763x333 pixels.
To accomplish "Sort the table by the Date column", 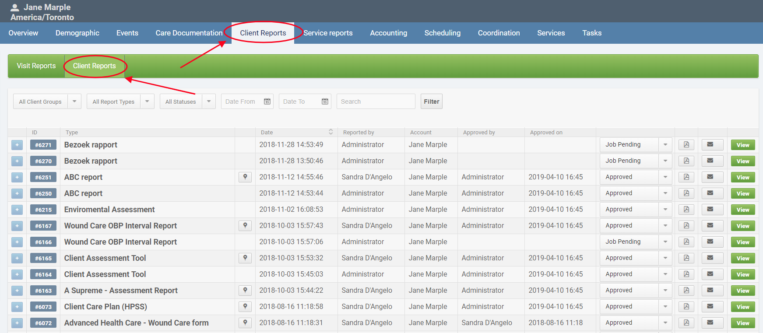I will pyautogui.click(x=331, y=132).
